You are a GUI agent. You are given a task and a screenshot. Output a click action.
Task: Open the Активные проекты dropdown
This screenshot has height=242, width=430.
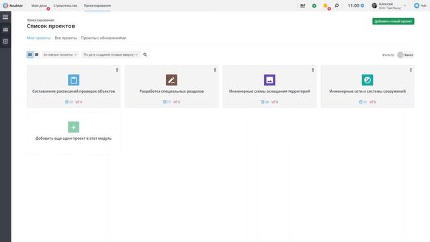pyautogui.click(x=60, y=54)
